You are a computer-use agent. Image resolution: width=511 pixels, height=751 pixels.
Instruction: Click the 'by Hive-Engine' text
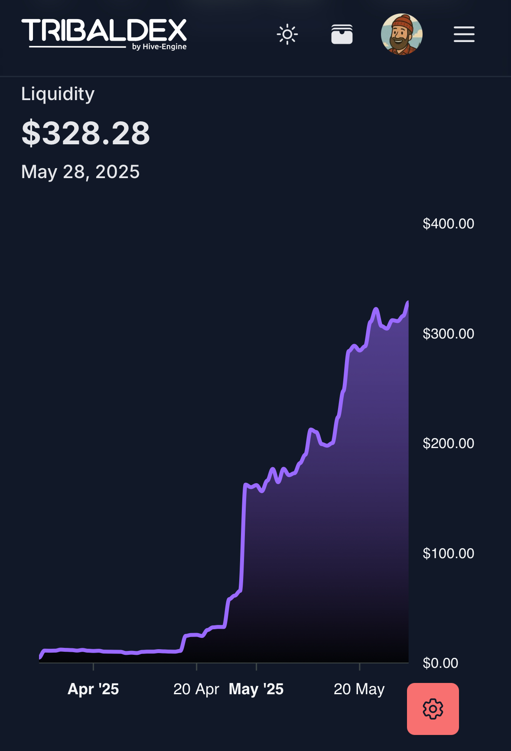click(159, 47)
